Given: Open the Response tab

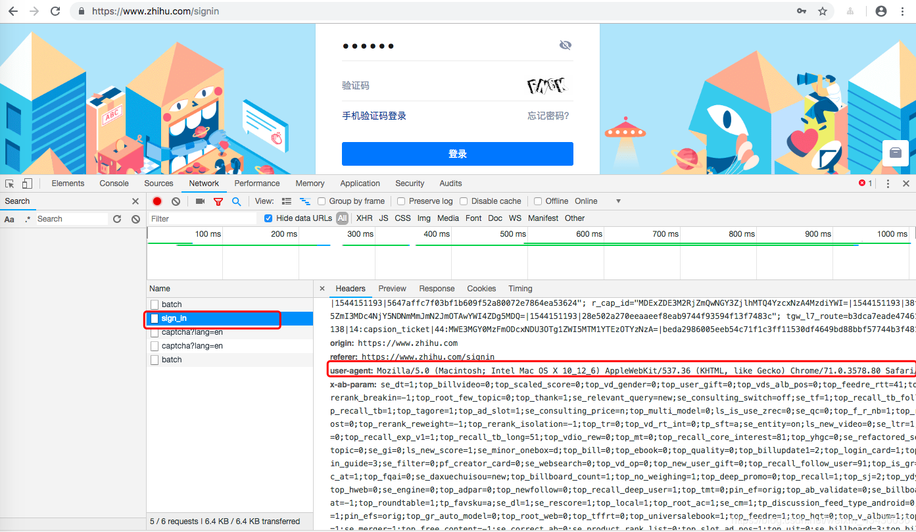Looking at the screenshot, I should pos(437,289).
